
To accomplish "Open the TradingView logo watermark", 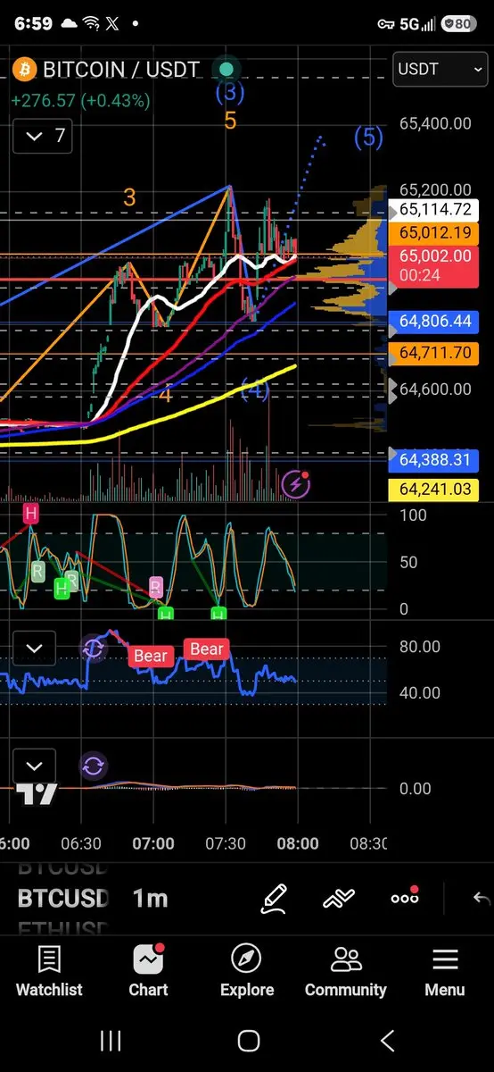I will 37,793.
